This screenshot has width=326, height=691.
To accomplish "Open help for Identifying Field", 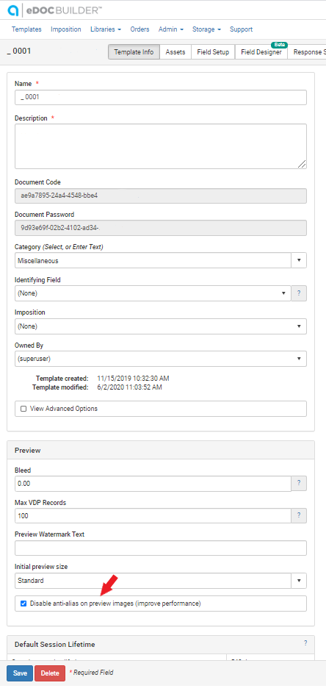I will (x=299, y=293).
